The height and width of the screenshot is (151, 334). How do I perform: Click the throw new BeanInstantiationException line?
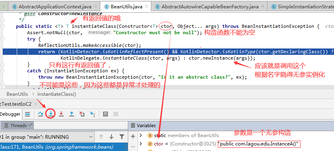pos(143,77)
